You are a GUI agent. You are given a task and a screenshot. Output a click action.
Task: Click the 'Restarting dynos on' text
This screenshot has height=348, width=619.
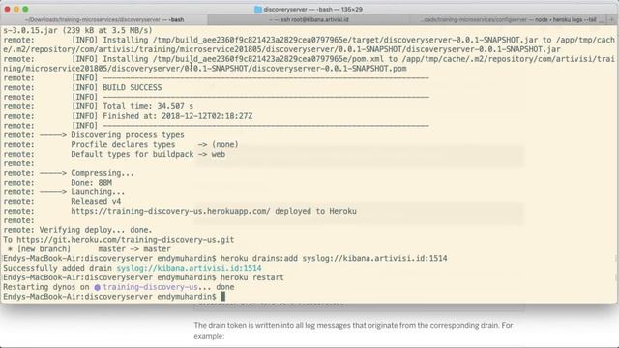[46, 287]
